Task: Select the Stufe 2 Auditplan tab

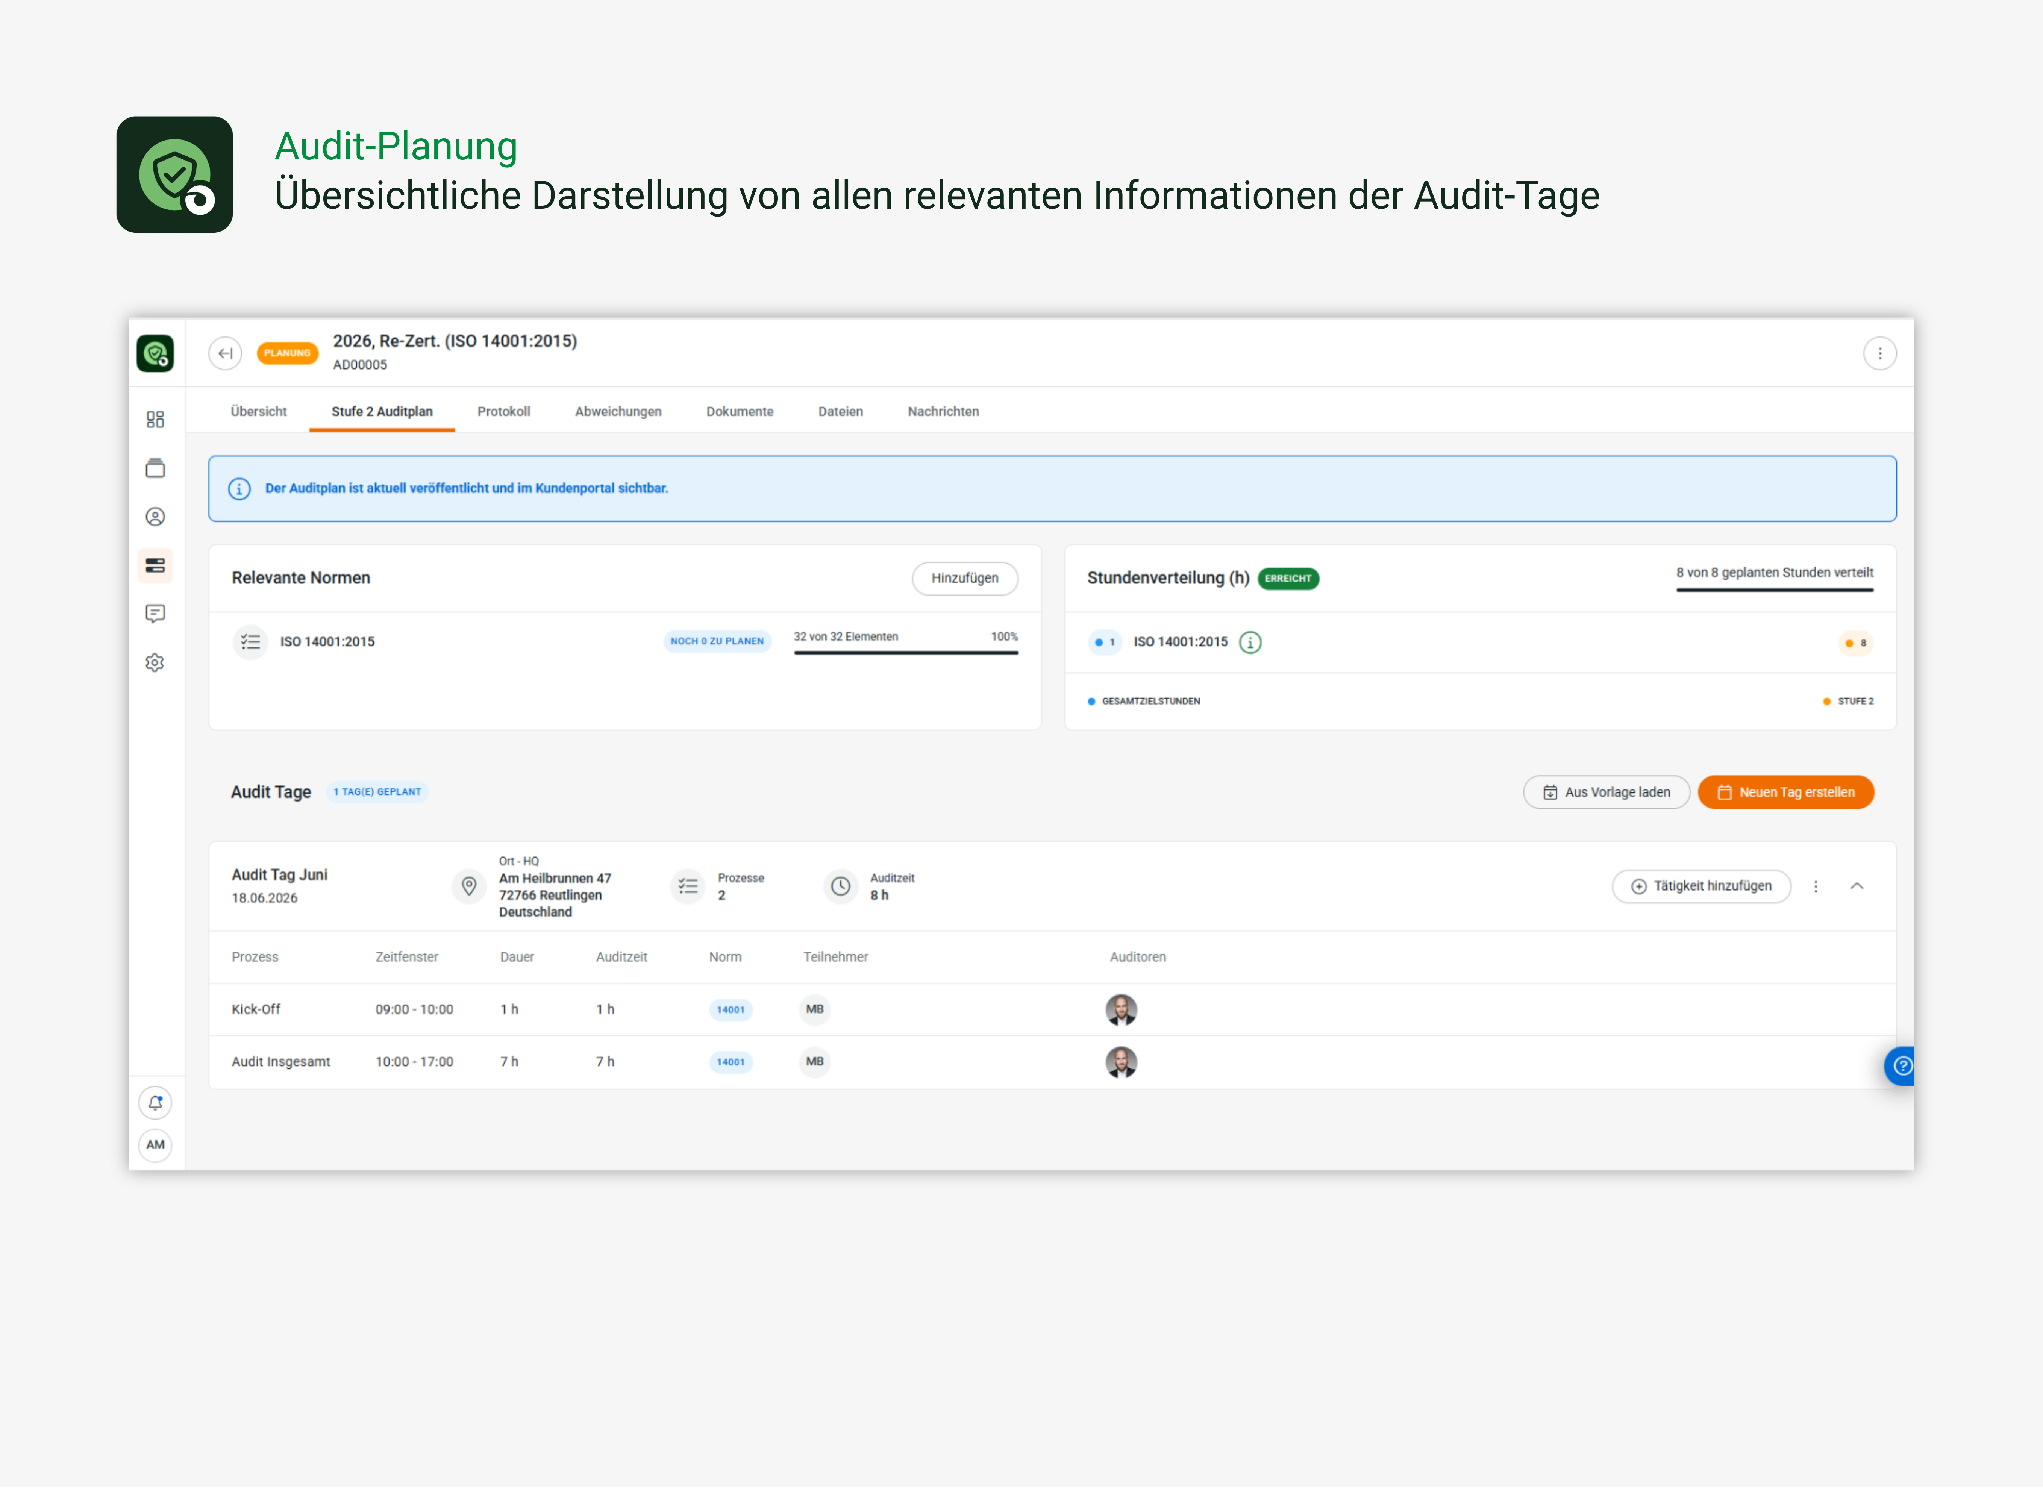Action: [x=382, y=412]
